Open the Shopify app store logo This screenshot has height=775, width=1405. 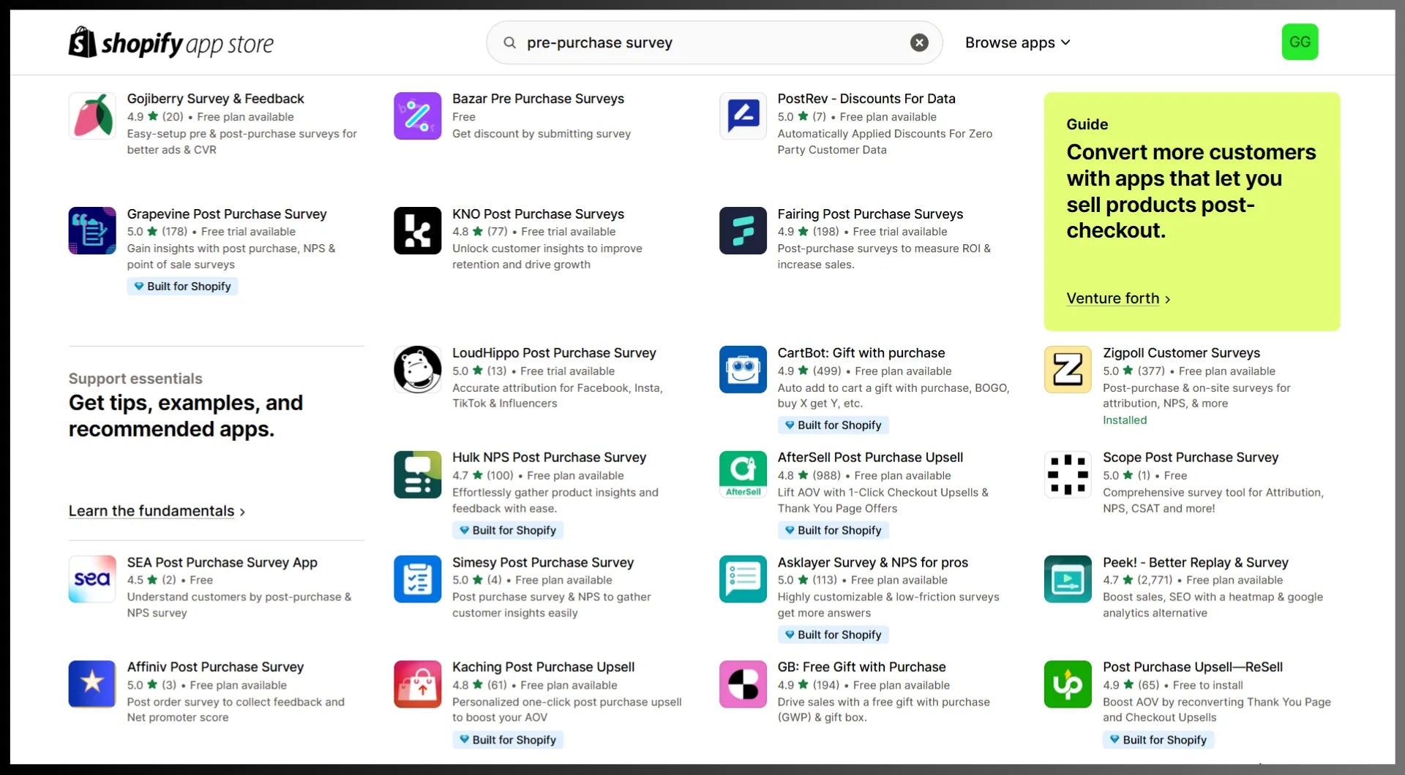[x=171, y=42]
